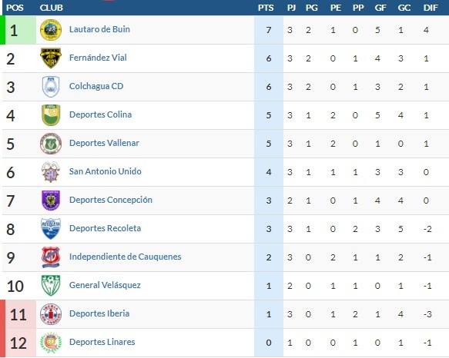Click the General Velásquez green shield
Image resolution: width=449 pixels, height=358 pixels.
coord(51,286)
